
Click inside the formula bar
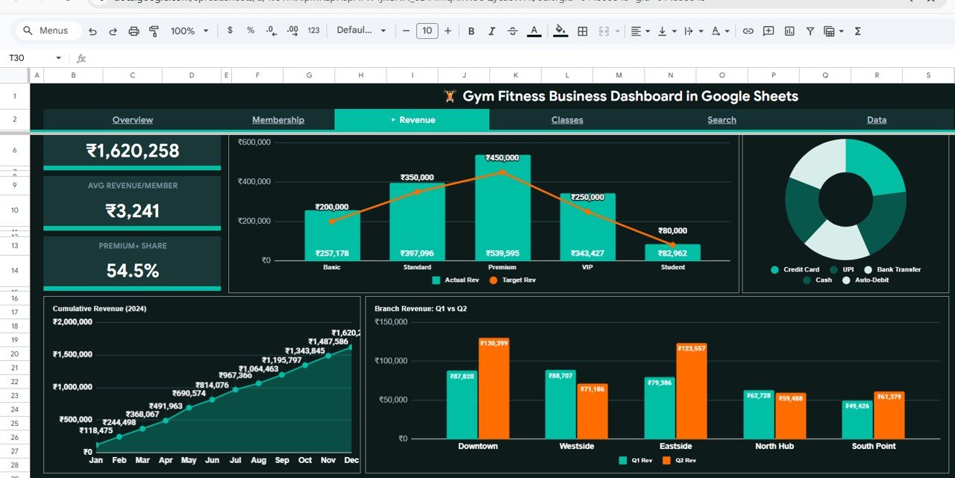[x=224, y=57]
